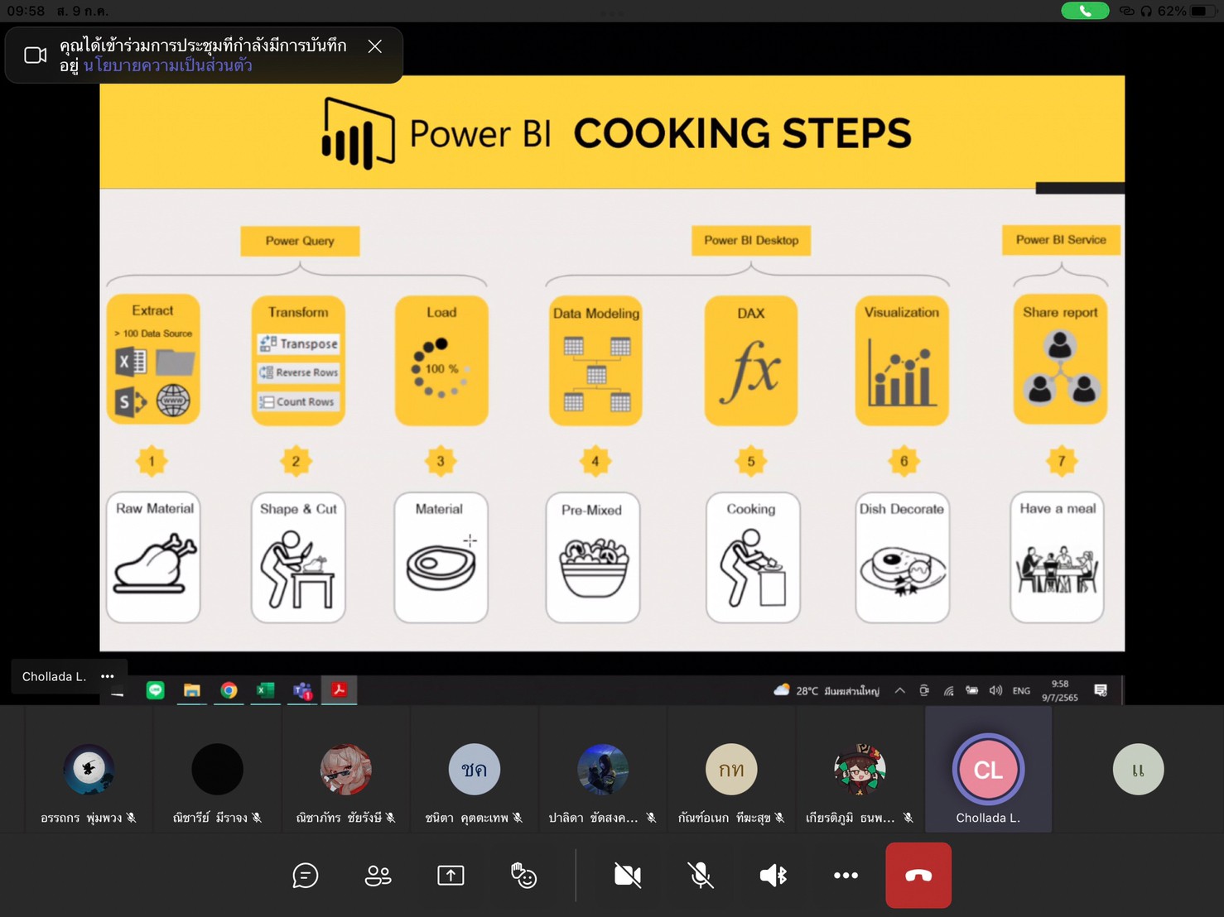Screen dimensions: 1224x917
Task: Unmute the microphone
Action: (x=701, y=876)
